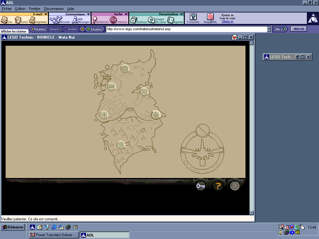
Task: Click the 13:44 clock in the tray
Action: tap(312, 227)
